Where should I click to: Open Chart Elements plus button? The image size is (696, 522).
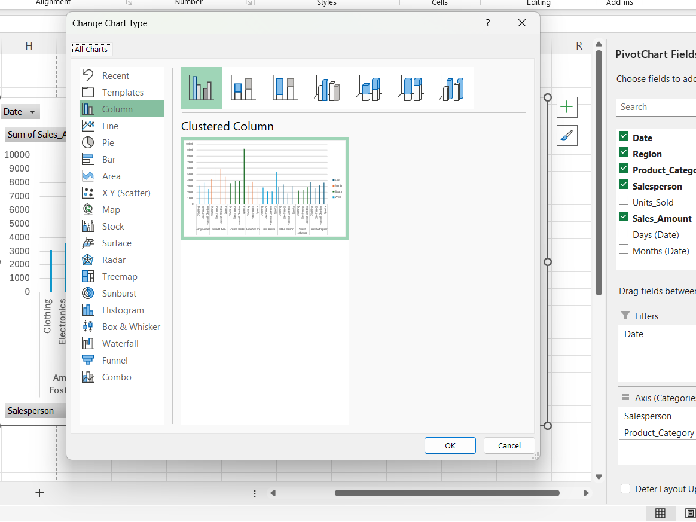567,107
